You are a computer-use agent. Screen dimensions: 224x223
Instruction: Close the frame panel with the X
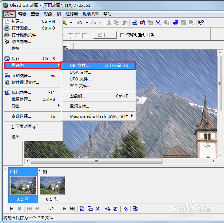click(5, 169)
